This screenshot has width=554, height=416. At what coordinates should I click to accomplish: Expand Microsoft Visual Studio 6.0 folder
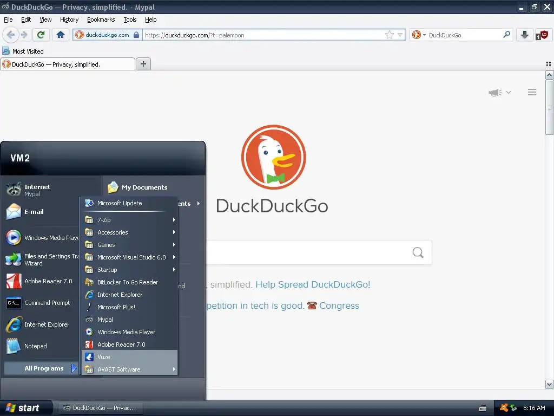[129, 257]
